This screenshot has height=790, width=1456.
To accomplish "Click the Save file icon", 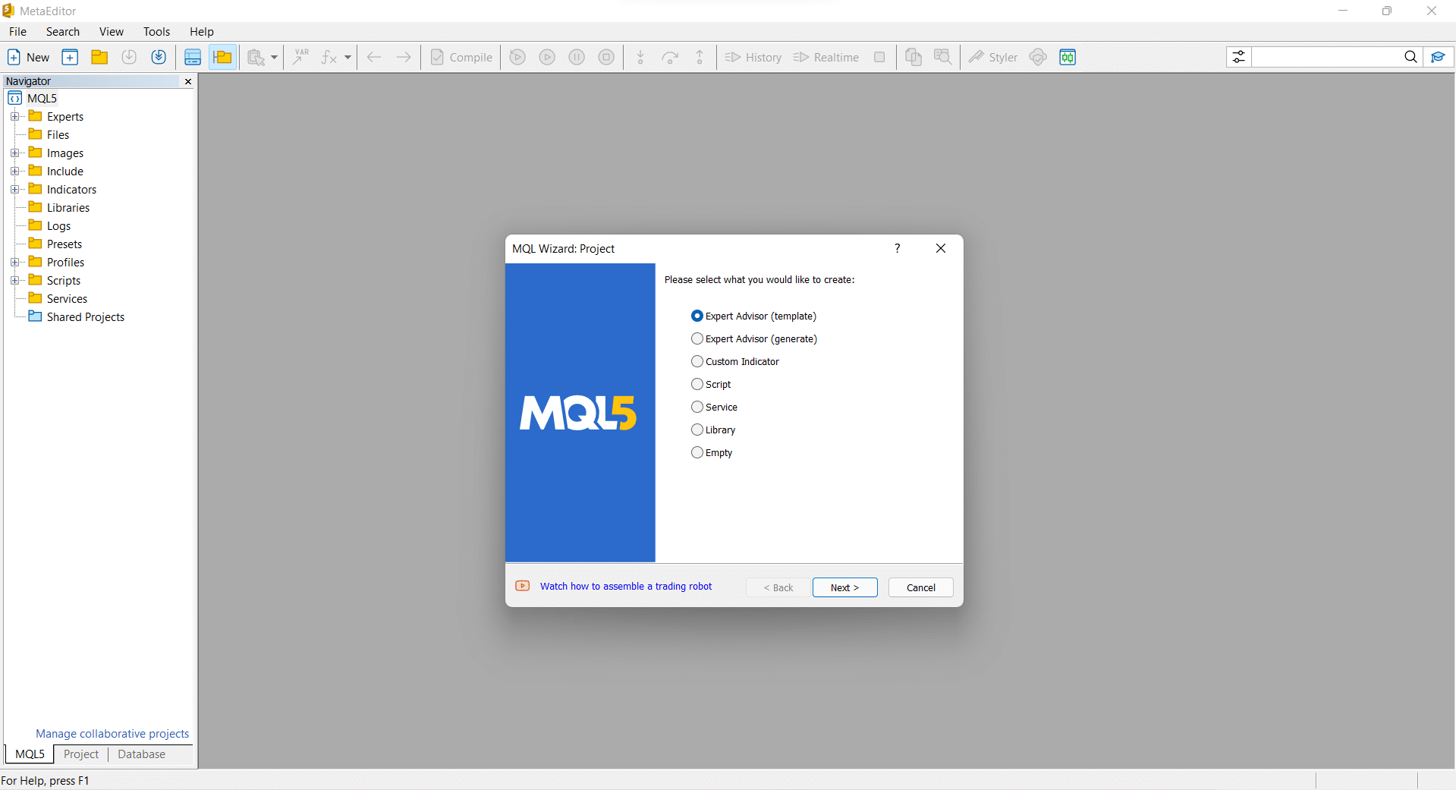I will [129, 57].
